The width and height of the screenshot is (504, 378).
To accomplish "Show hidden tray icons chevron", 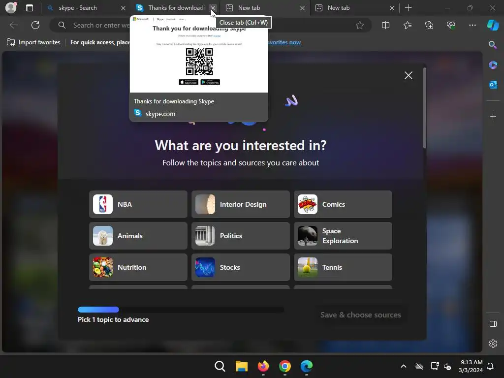I will tap(404, 366).
